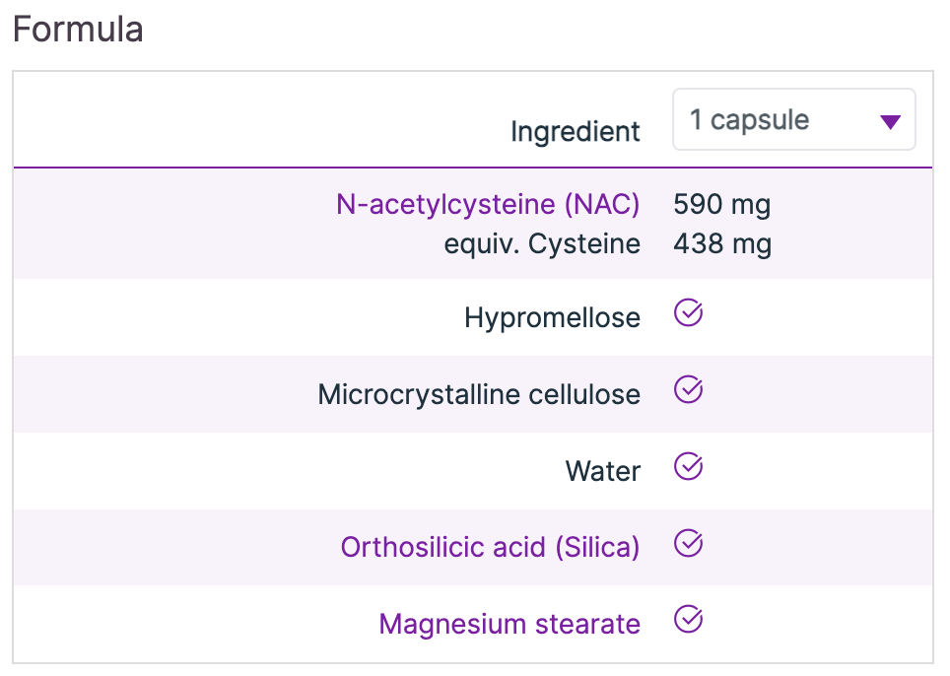The image size is (950, 676).
Task: Follow the Magnesium stearate link
Action: [509, 624]
